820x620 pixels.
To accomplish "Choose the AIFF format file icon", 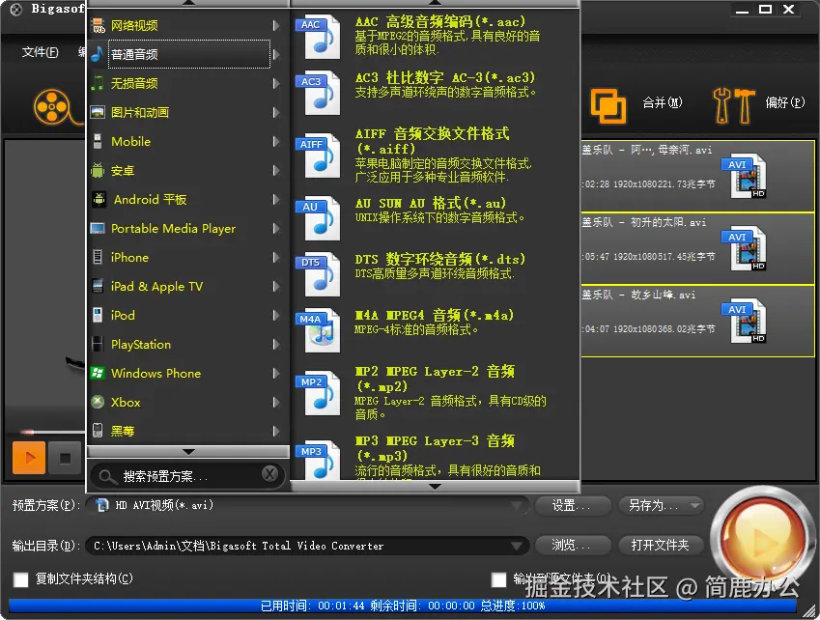I will pyautogui.click(x=319, y=155).
